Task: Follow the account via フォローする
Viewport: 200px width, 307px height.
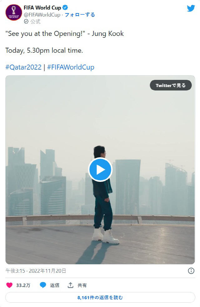Action: 80,15
